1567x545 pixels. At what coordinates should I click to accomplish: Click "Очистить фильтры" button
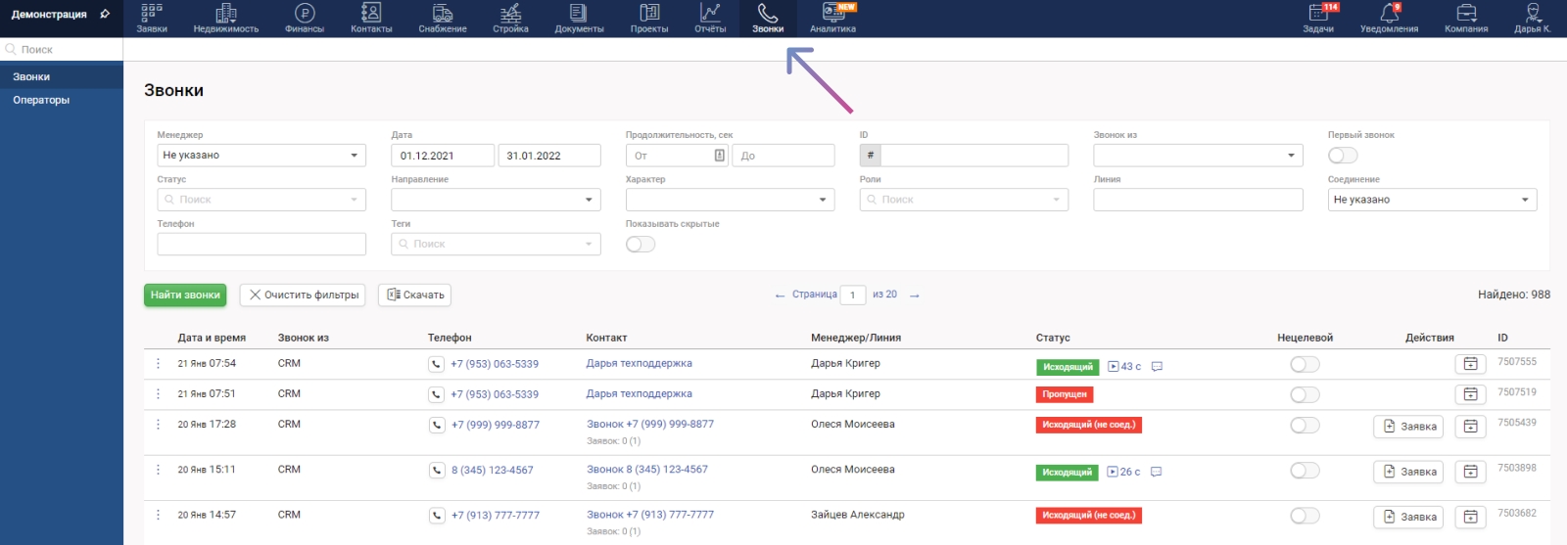click(304, 295)
